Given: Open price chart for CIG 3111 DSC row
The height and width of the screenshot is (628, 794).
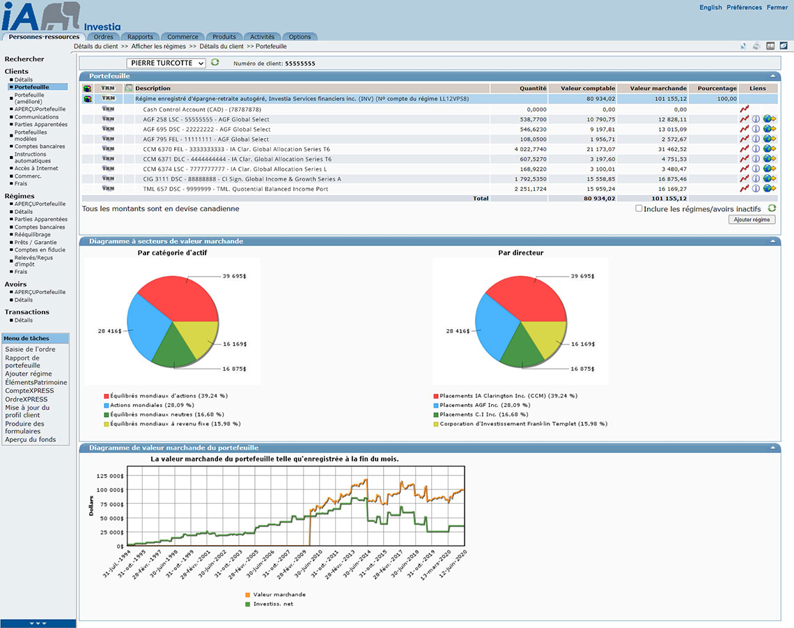Looking at the screenshot, I should click(x=744, y=178).
